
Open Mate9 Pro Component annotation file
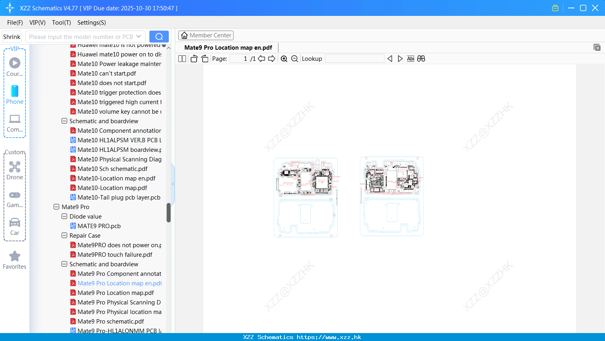[x=116, y=274]
